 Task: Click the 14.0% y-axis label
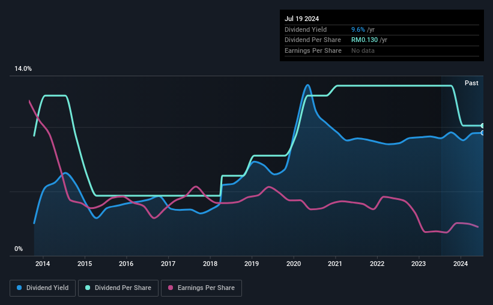coord(23,69)
